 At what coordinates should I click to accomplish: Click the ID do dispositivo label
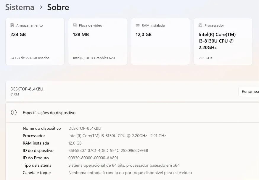[38, 150]
